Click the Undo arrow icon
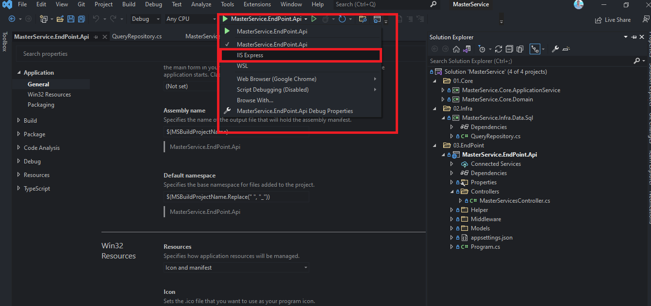Viewport: 651px width, 306px height. tap(96, 19)
